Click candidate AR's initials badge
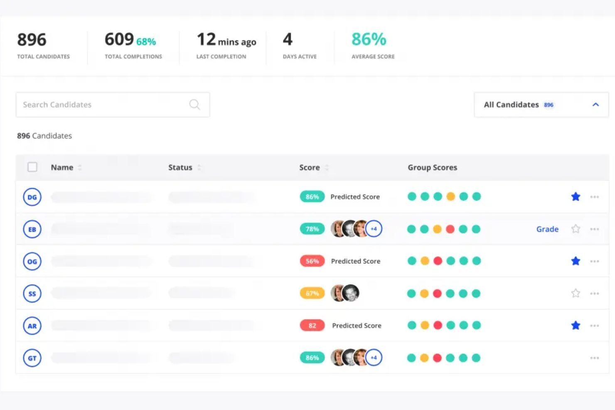615x410 pixels. (x=32, y=326)
